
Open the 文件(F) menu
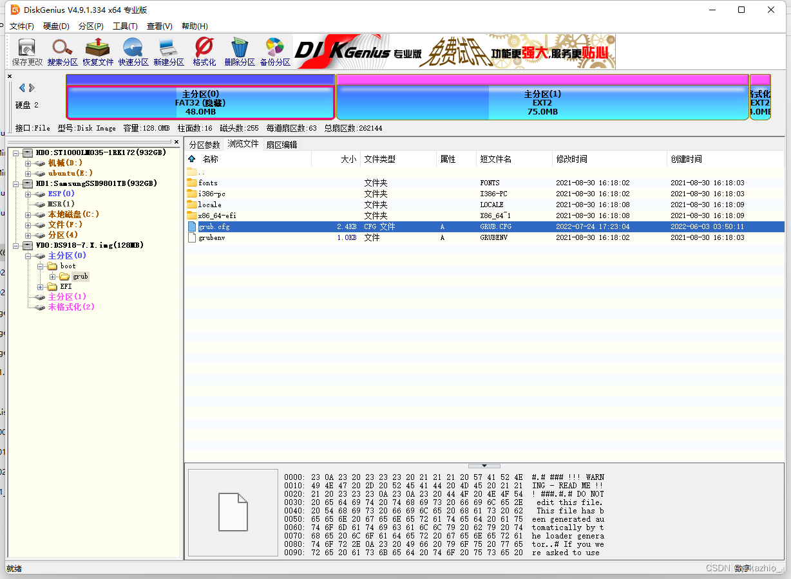[21, 26]
